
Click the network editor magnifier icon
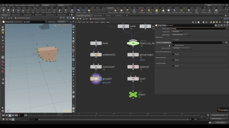[x=225, y=22]
